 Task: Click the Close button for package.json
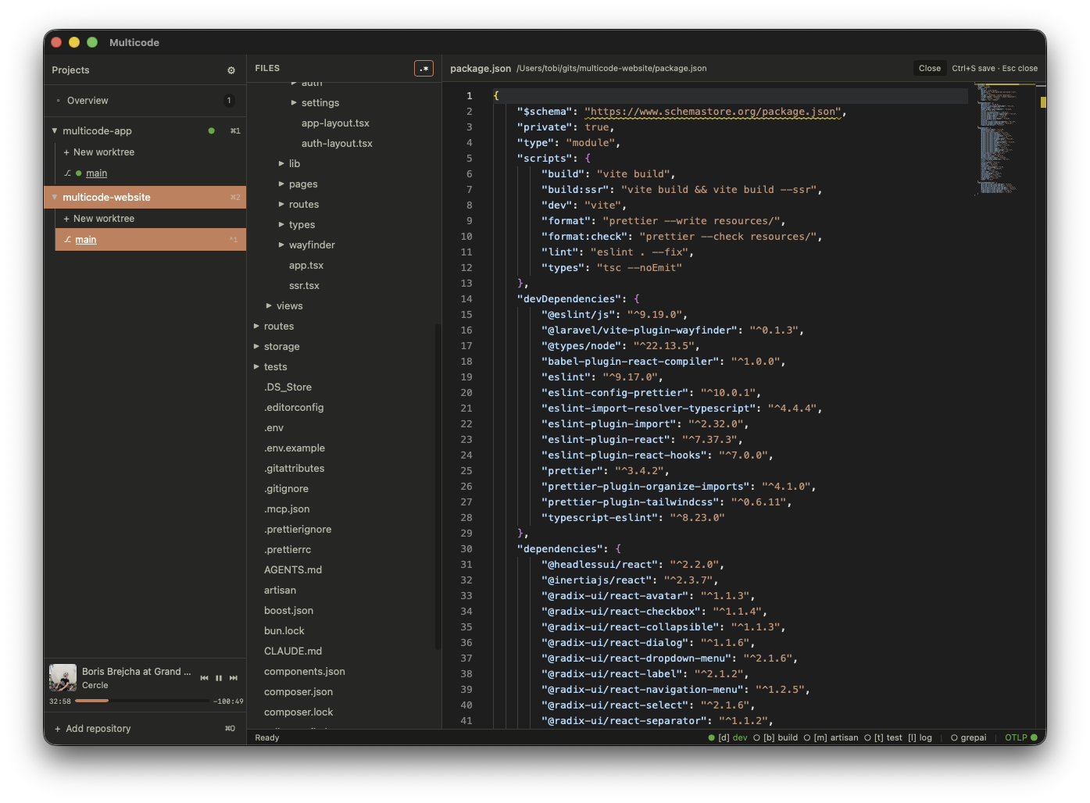pos(929,69)
